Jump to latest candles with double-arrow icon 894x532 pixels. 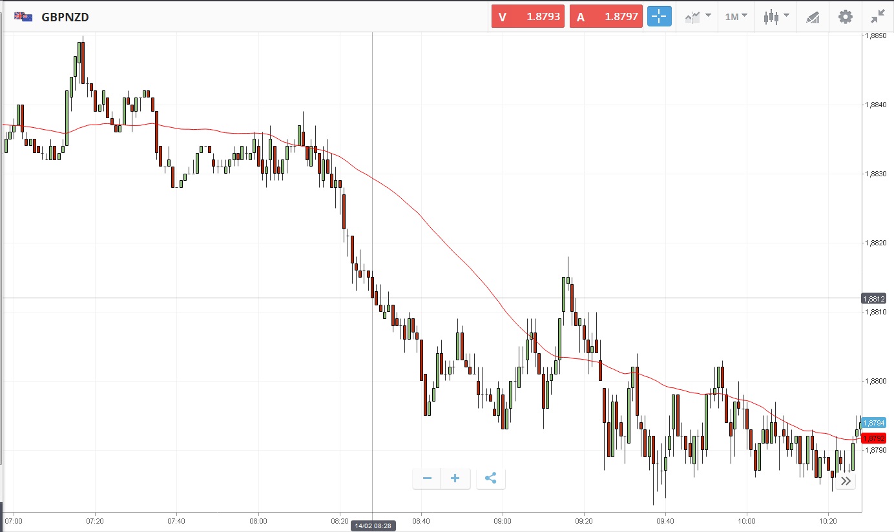pos(846,481)
